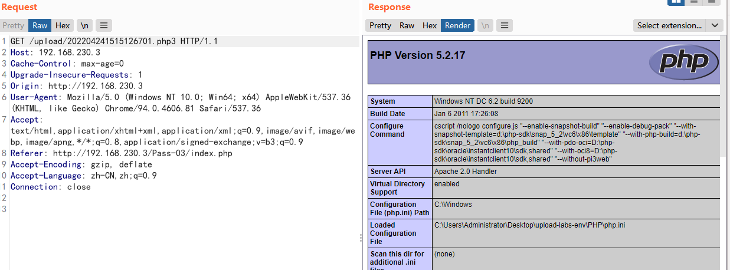Image resolution: width=730 pixels, height=270 pixels.
Task: Click the PHP Version 5.2.17 heading
Action: tap(418, 55)
